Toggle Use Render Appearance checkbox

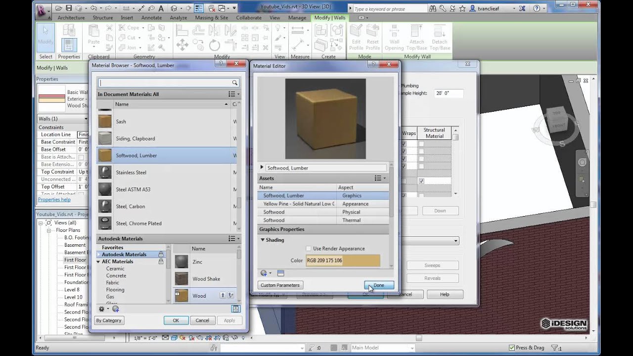click(309, 249)
